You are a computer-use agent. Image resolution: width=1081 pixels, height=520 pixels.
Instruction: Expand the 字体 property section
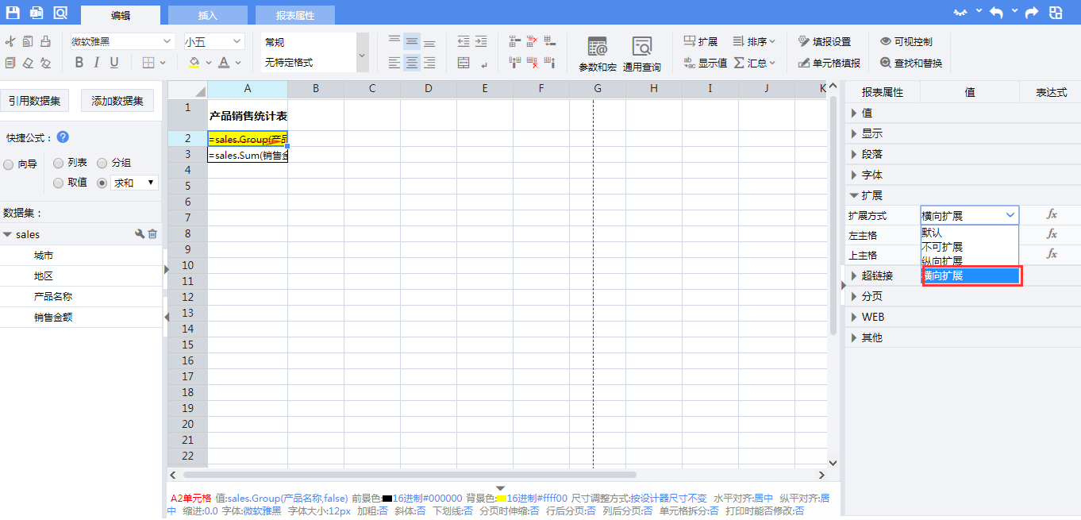click(871, 175)
